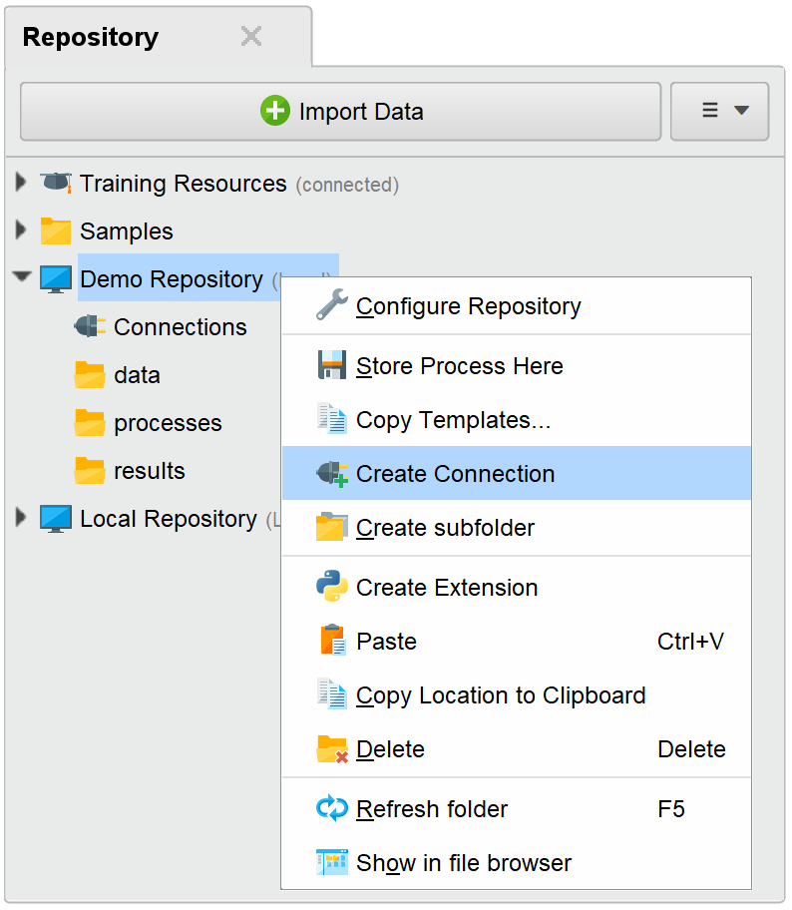
Task: Click the floppy disk Store Process icon
Action: [x=331, y=365]
